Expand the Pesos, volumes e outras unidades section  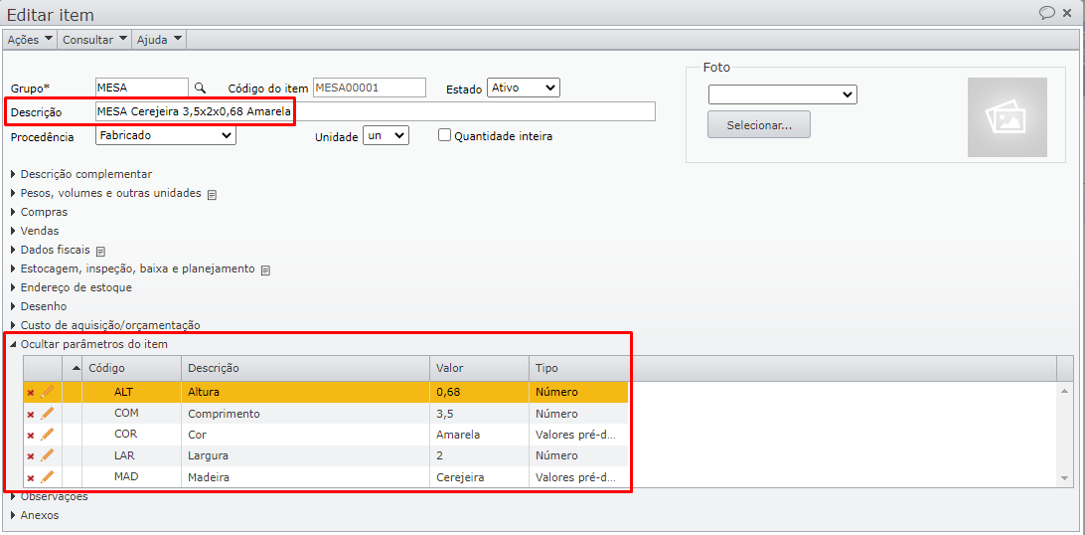pos(106,193)
